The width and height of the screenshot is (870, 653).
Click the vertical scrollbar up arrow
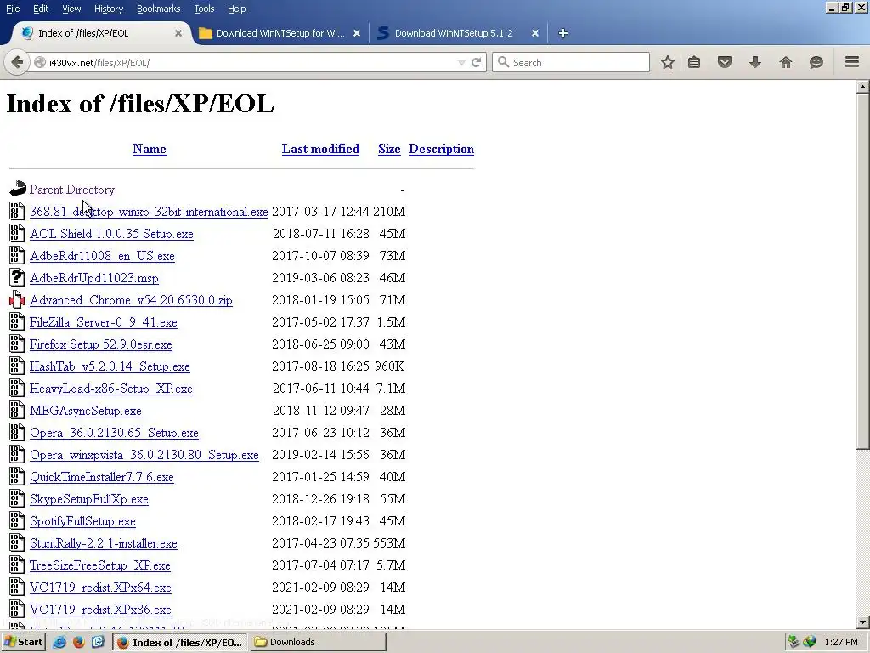click(863, 87)
